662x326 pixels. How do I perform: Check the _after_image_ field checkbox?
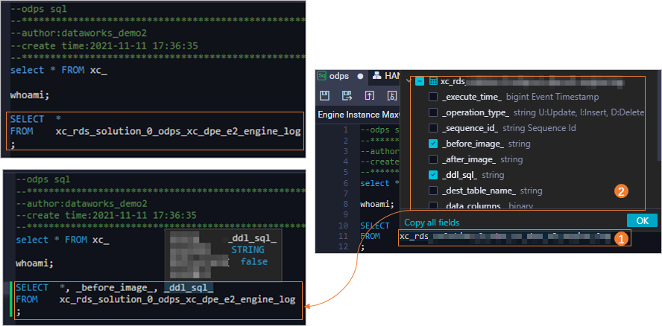(x=433, y=159)
